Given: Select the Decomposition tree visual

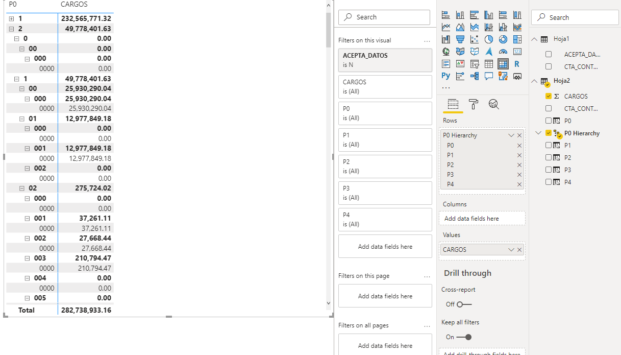Looking at the screenshot, I should click(x=475, y=76).
